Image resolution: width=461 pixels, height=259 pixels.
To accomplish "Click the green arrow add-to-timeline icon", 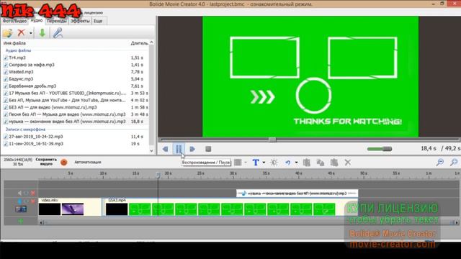I will 42,32.
